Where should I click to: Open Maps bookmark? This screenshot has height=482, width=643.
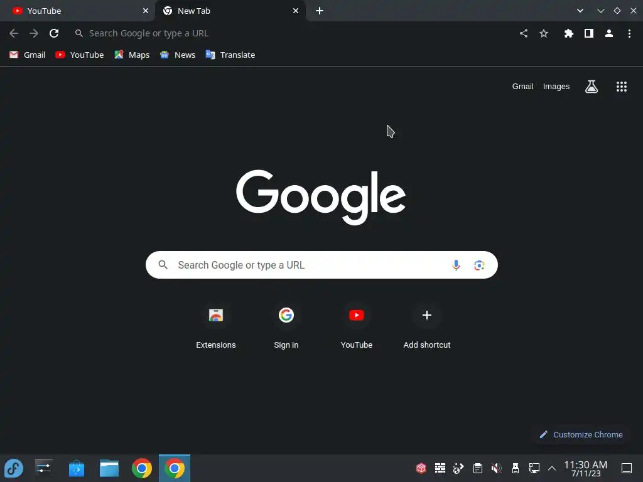[132, 55]
